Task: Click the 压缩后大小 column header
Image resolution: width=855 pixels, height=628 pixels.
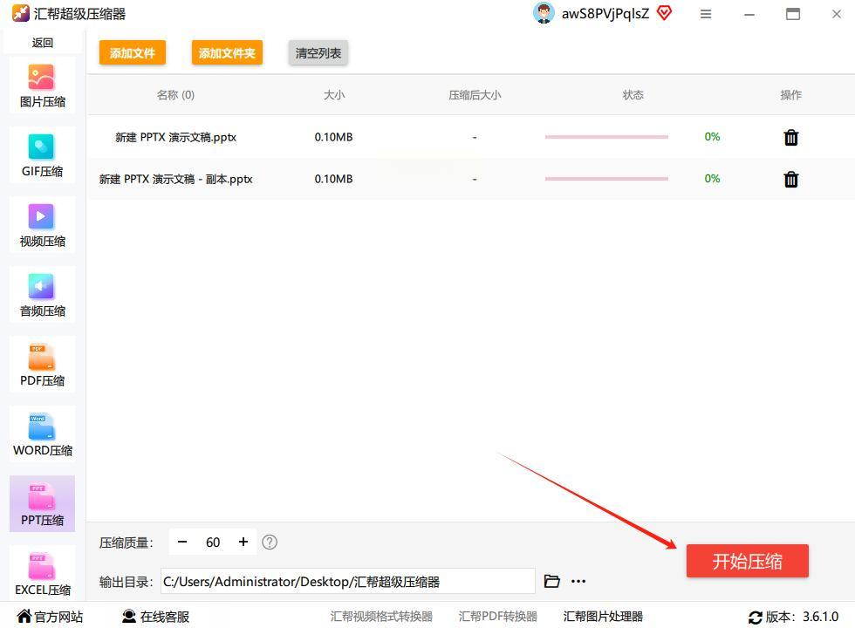Action: tap(475, 95)
